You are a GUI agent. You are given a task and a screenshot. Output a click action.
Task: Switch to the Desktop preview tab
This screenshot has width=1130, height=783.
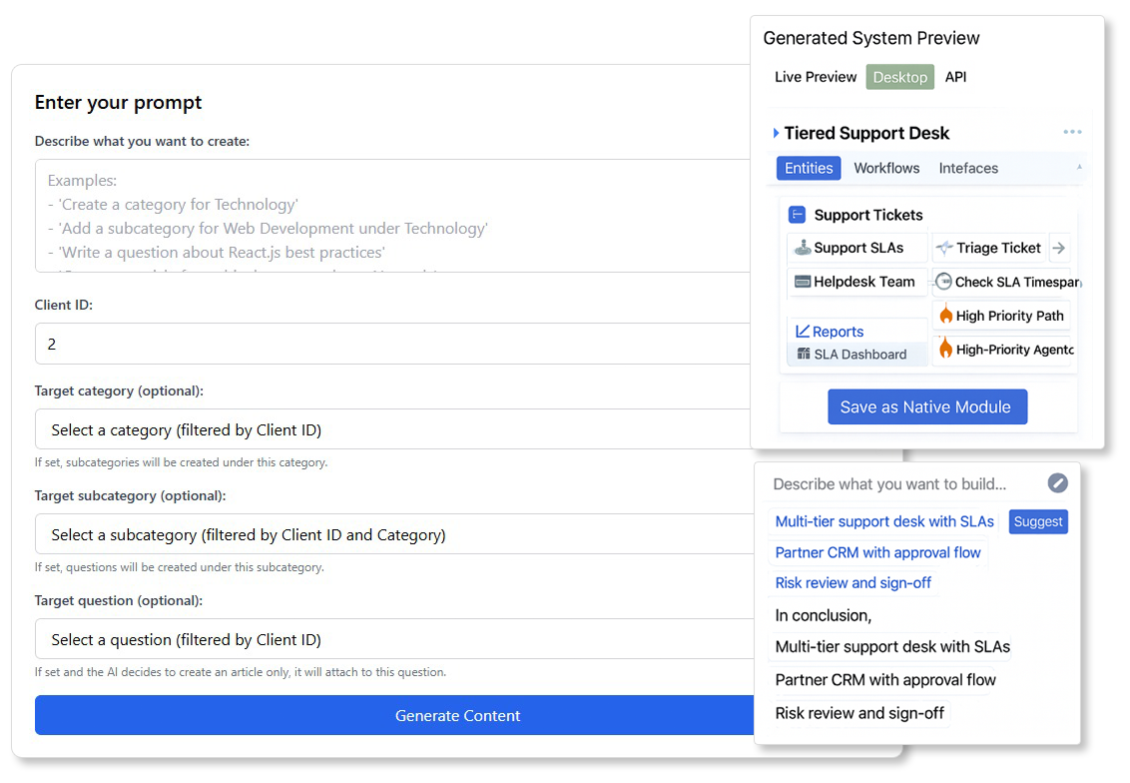point(899,77)
